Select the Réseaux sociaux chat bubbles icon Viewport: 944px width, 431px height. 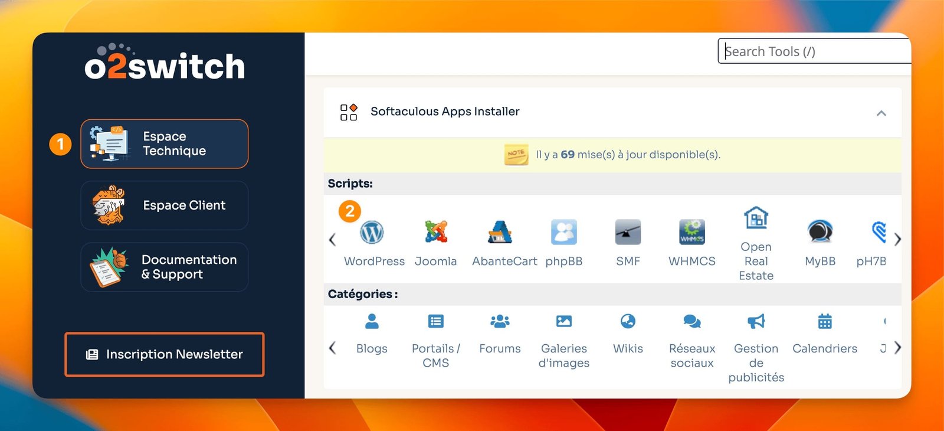(692, 321)
